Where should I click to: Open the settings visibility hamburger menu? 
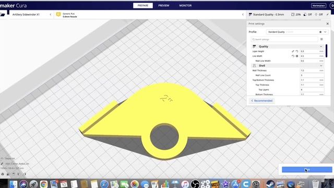pyautogui.click(x=321, y=39)
